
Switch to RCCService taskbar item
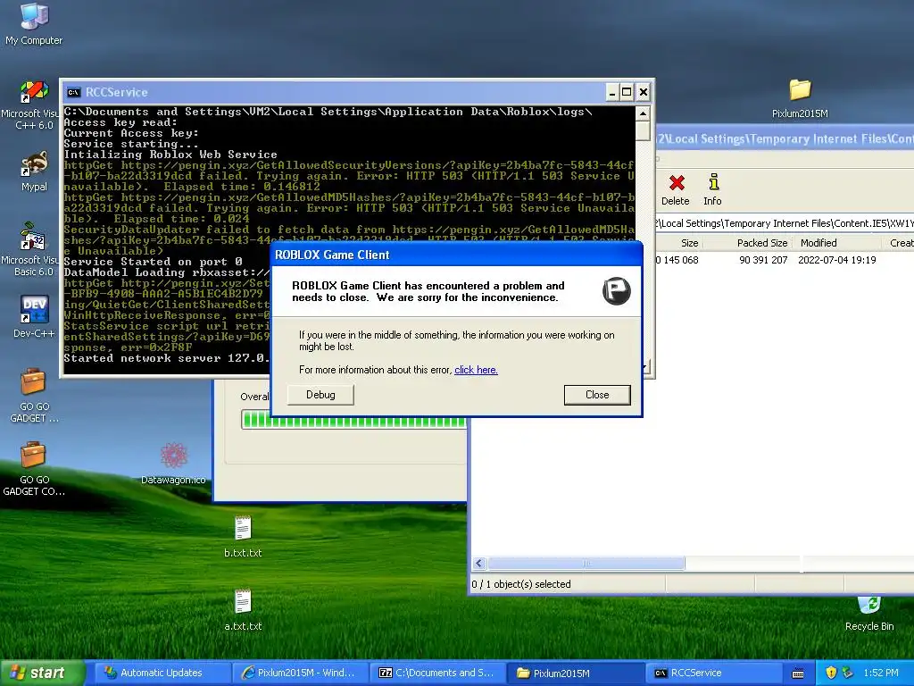click(x=714, y=673)
